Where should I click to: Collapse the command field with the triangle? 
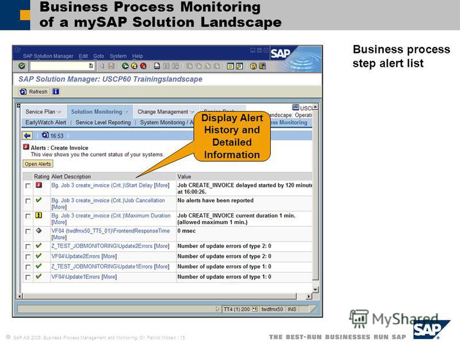pyautogui.click(x=102, y=66)
